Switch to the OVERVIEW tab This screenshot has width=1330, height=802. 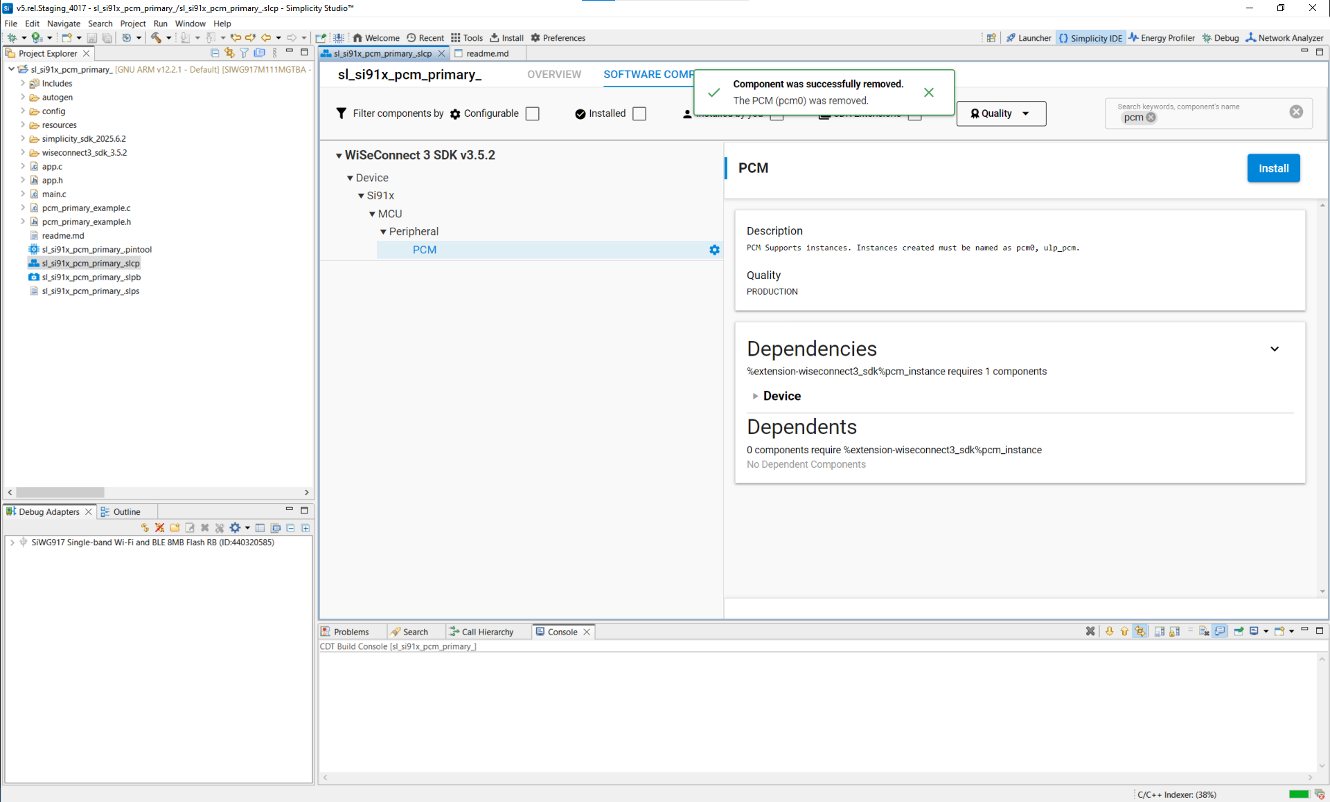(553, 75)
